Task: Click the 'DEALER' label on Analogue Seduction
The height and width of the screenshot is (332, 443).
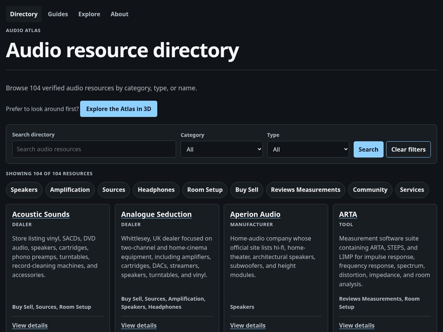Action: pyautogui.click(x=131, y=224)
